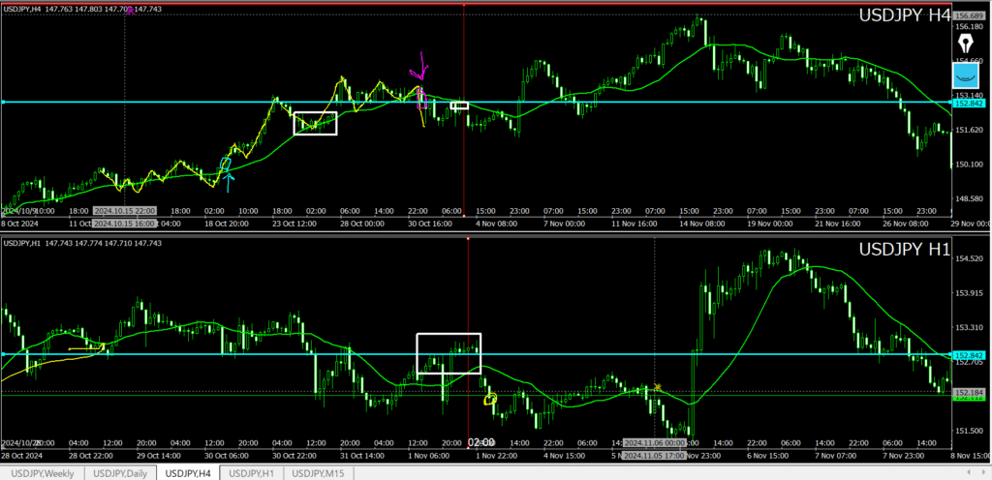Click the orange X marker on H1 chart
The image size is (992, 480).
click(658, 387)
